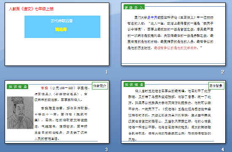Click the red text 人教版《语文》七年级上册

coord(31,9)
